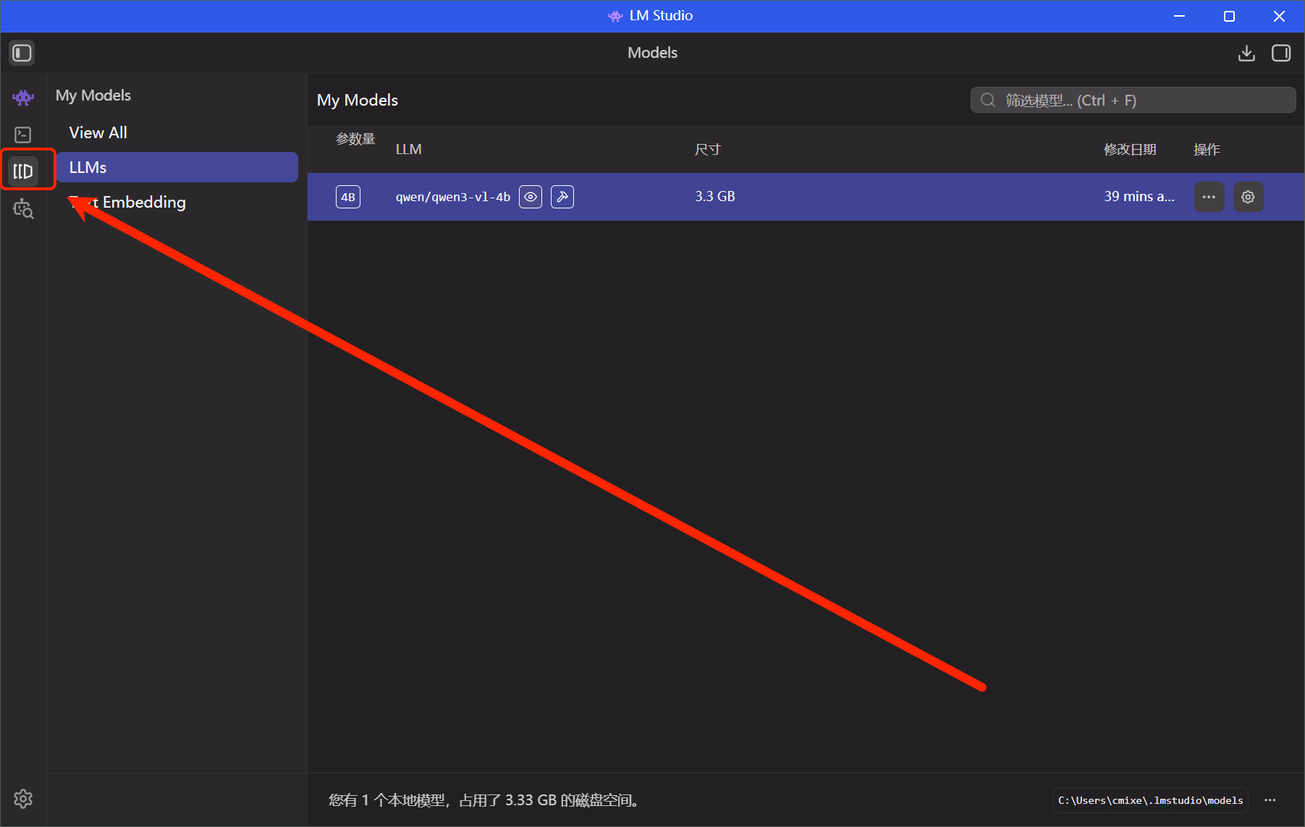Viewport: 1305px width, 827px height.
Task: Sort by the 参数量 column header
Action: pyautogui.click(x=355, y=139)
